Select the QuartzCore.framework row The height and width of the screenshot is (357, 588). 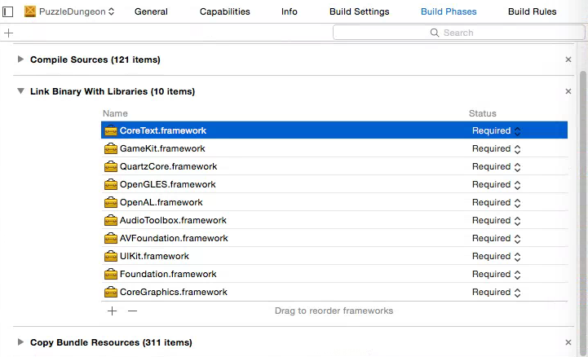285,166
